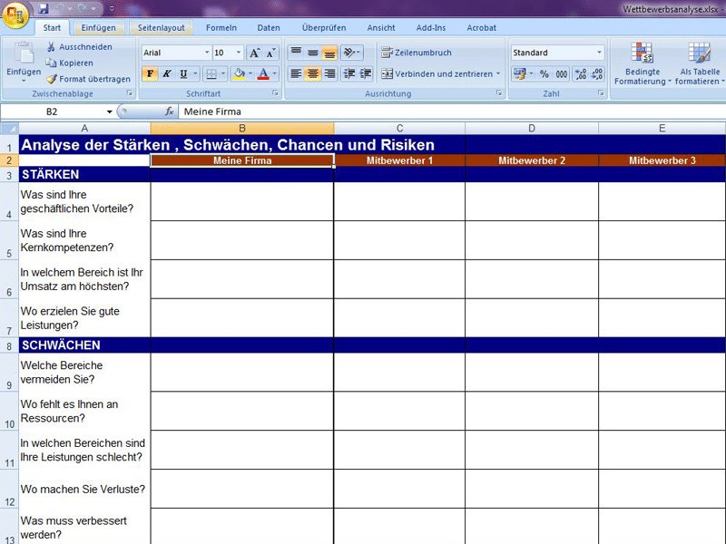The height and width of the screenshot is (544, 726).
Task: Open the font size 10 dropdown
Action: (x=239, y=53)
